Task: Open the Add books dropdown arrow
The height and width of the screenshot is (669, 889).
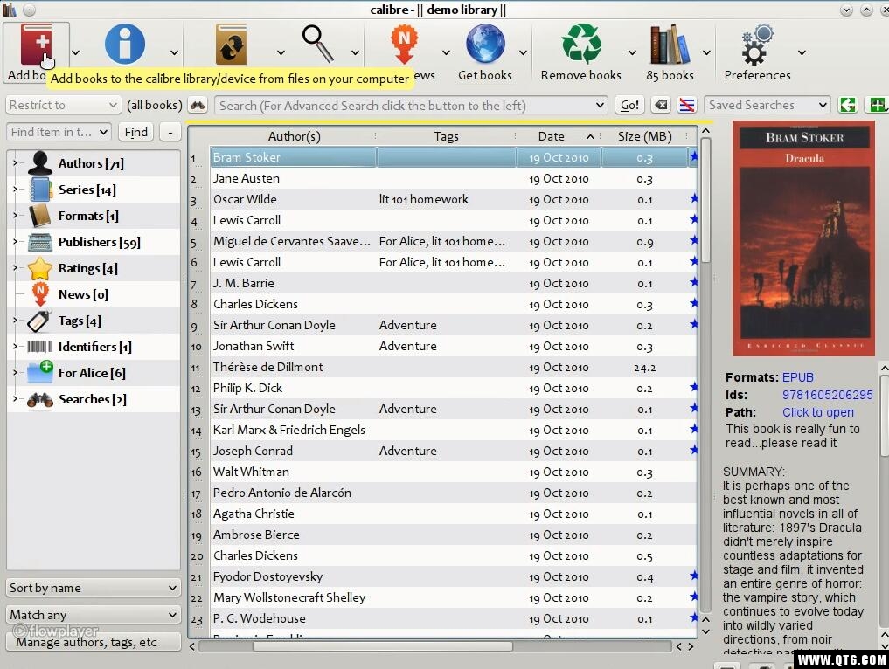Action: click(75, 52)
